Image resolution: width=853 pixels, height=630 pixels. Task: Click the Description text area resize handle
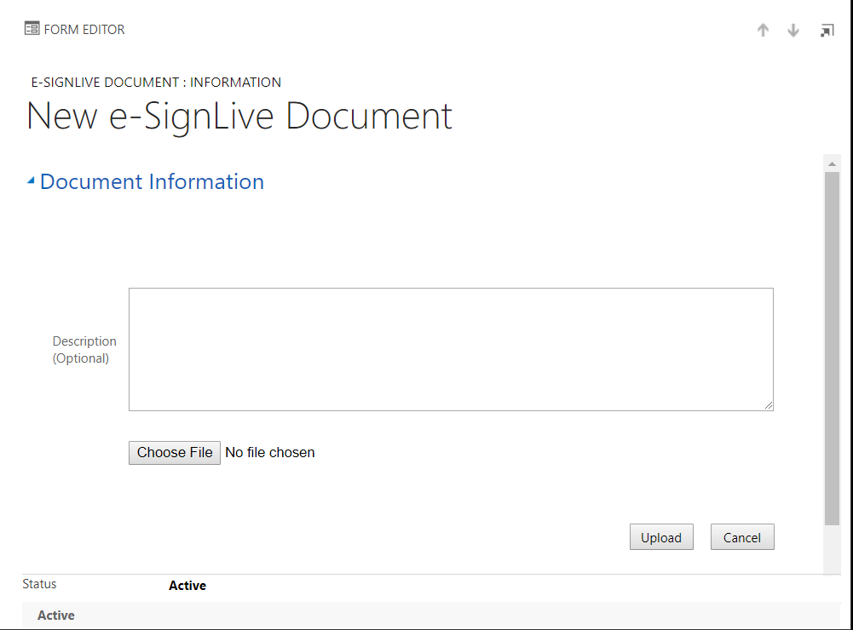[x=769, y=406]
